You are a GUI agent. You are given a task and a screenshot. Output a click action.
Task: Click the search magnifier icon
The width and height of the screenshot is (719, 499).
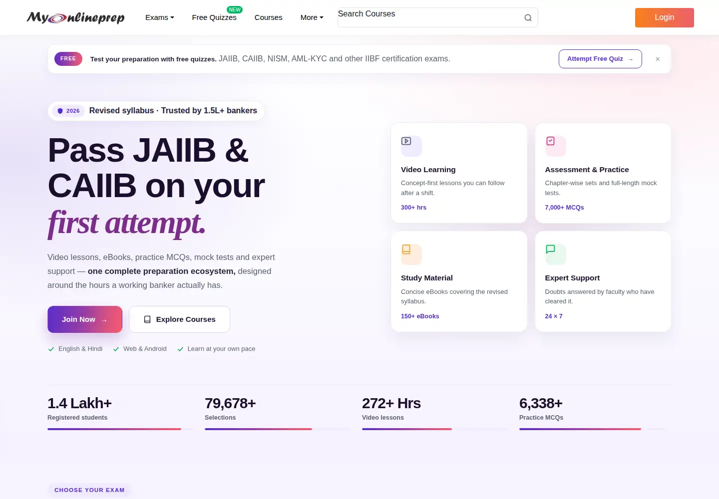tap(528, 18)
